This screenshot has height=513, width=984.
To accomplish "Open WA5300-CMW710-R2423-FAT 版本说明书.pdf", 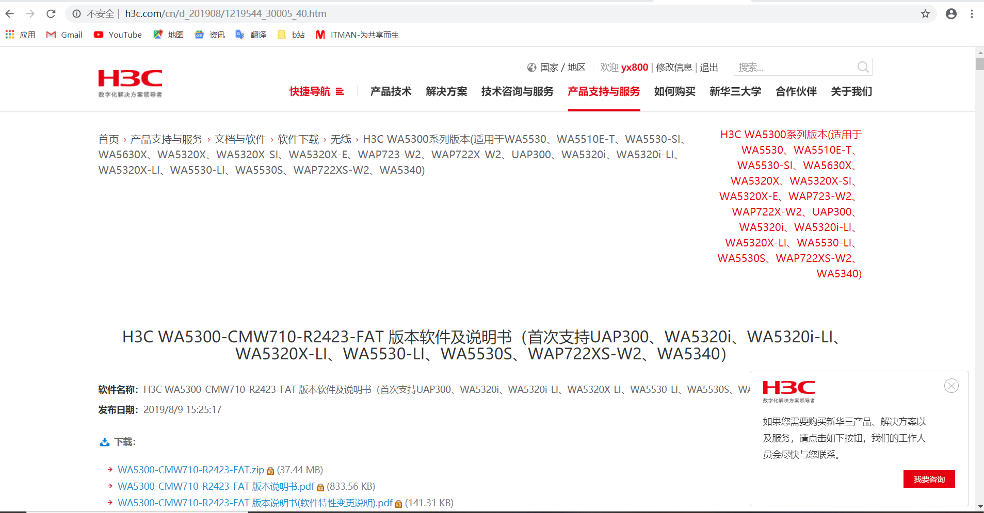I will coord(216,486).
